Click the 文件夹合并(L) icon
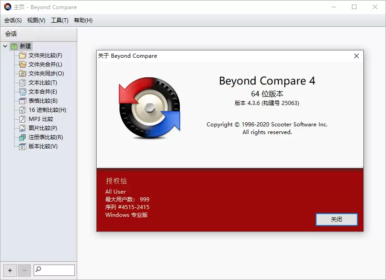This screenshot has width=386, height=280. pos(22,65)
